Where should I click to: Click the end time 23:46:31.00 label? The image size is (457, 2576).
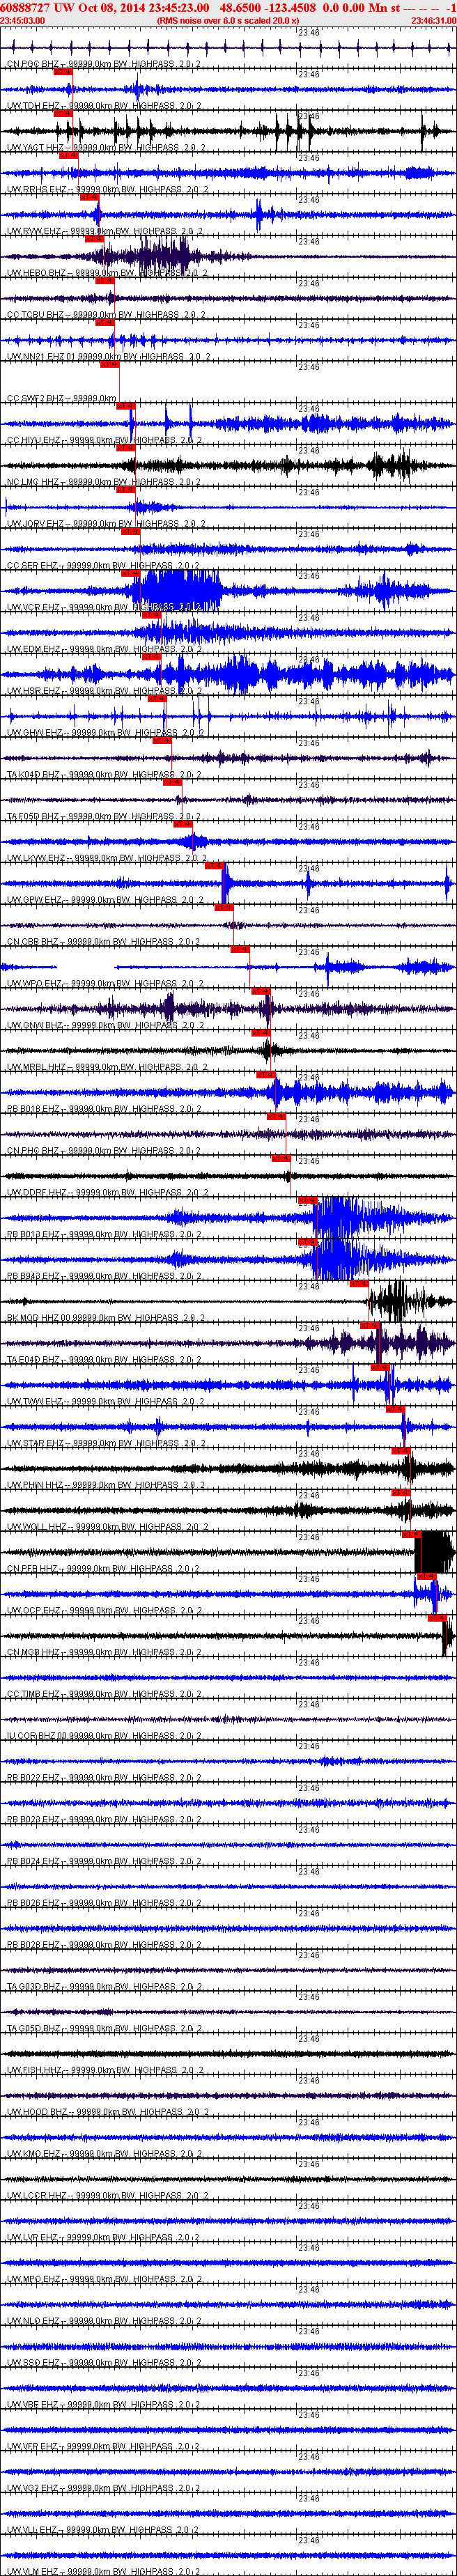coord(434,20)
